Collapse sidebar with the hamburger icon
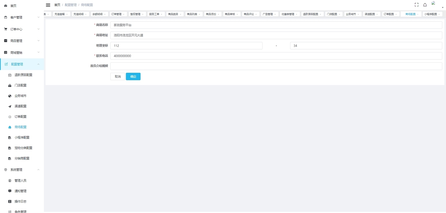The width and height of the screenshot is (446, 213). click(x=48, y=5)
